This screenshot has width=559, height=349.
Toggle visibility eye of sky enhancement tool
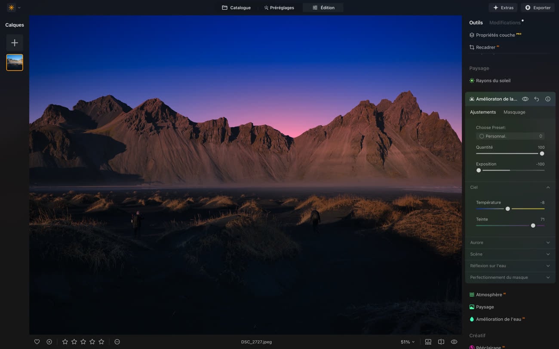click(525, 99)
